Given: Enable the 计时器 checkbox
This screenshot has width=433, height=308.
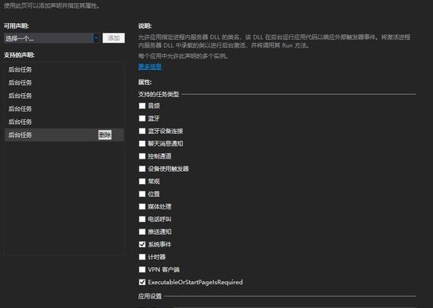Looking at the screenshot, I should 142,257.
